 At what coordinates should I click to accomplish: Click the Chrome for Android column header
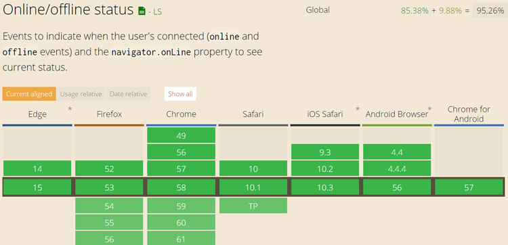[469, 114]
